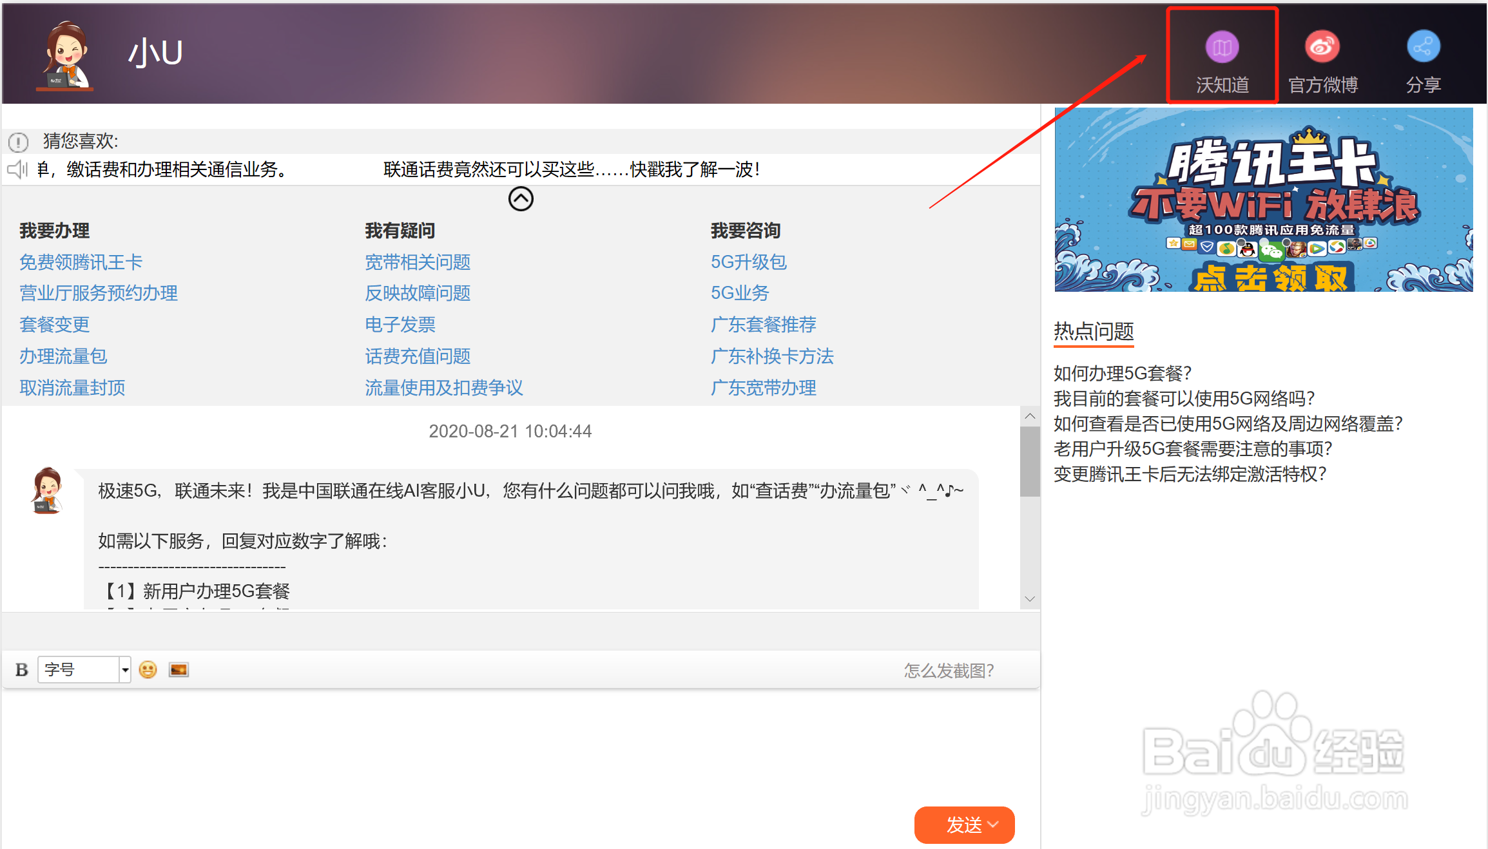This screenshot has width=1488, height=849.
Task: Open the 字号 font size dropdown
Action: click(124, 670)
